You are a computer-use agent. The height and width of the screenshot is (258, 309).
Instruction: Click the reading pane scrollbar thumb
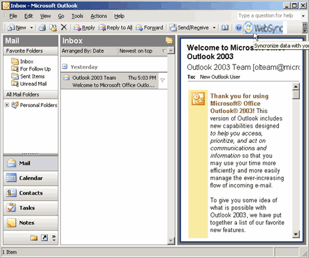pos(296,94)
